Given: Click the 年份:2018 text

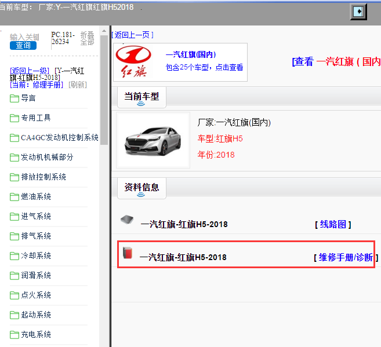Looking at the screenshot, I should click(x=216, y=155).
